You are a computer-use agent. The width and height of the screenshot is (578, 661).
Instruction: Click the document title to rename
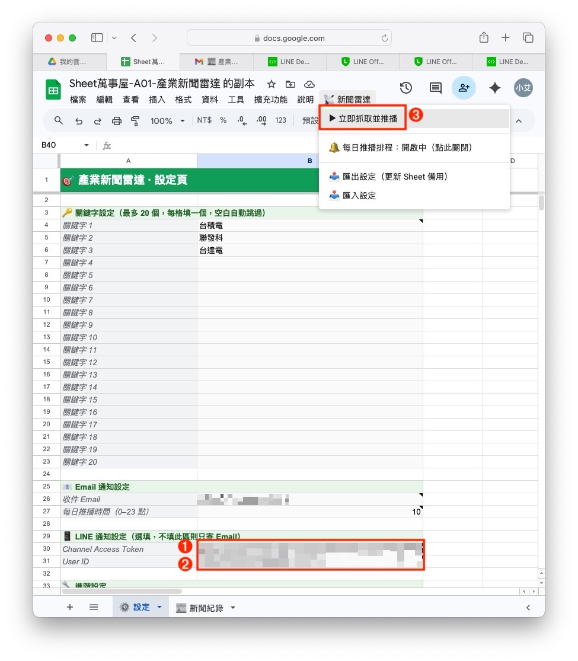[x=162, y=84]
